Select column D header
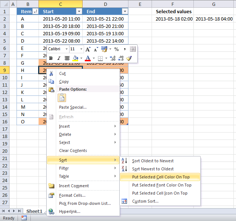This screenshot has height=221, width=236. tap(105, 4)
